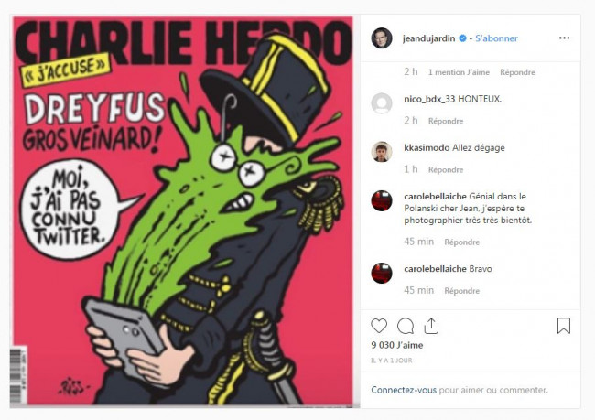The height and width of the screenshot is (420, 595).
Task: Open the jeandujardin username link
Action: pyautogui.click(x=428, y=38)
